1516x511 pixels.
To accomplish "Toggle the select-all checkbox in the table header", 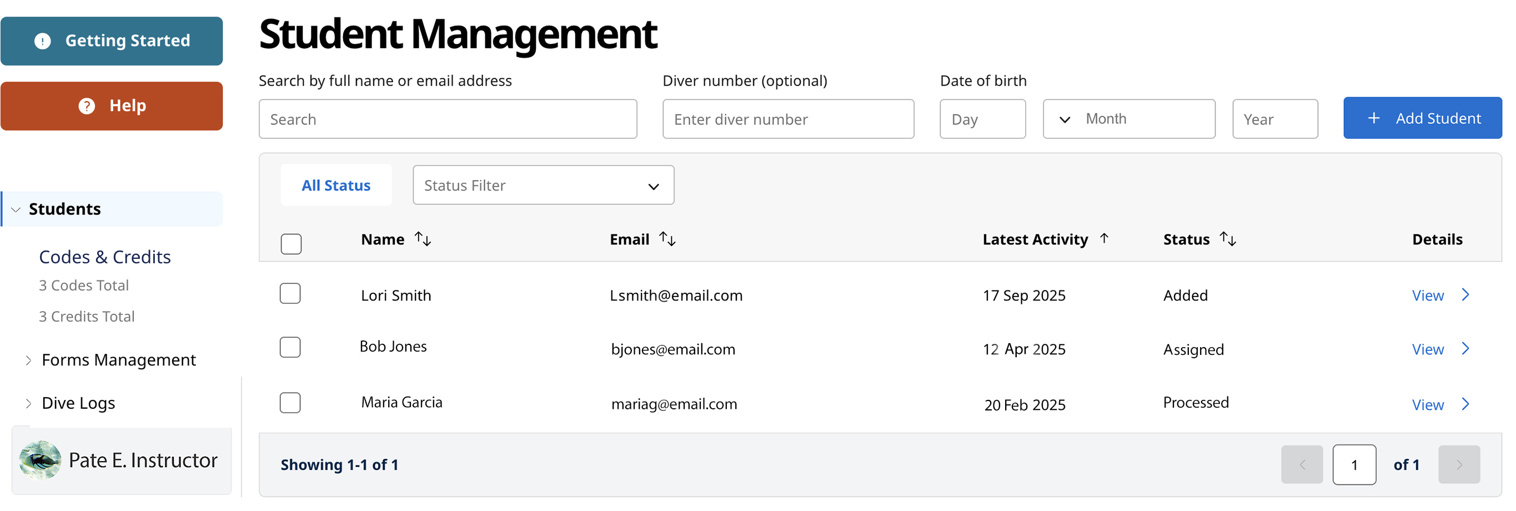I will tap(292, 244).
